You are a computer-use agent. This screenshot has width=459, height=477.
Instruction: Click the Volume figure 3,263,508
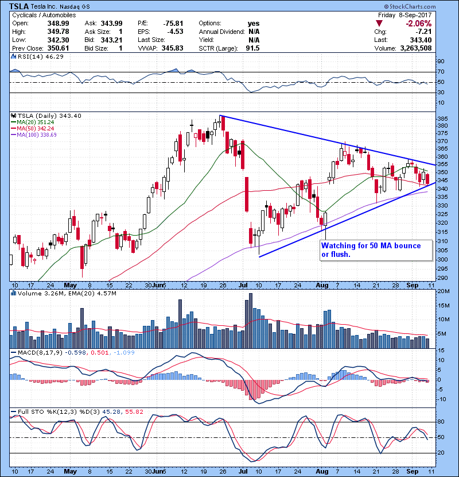coord(416,48)
